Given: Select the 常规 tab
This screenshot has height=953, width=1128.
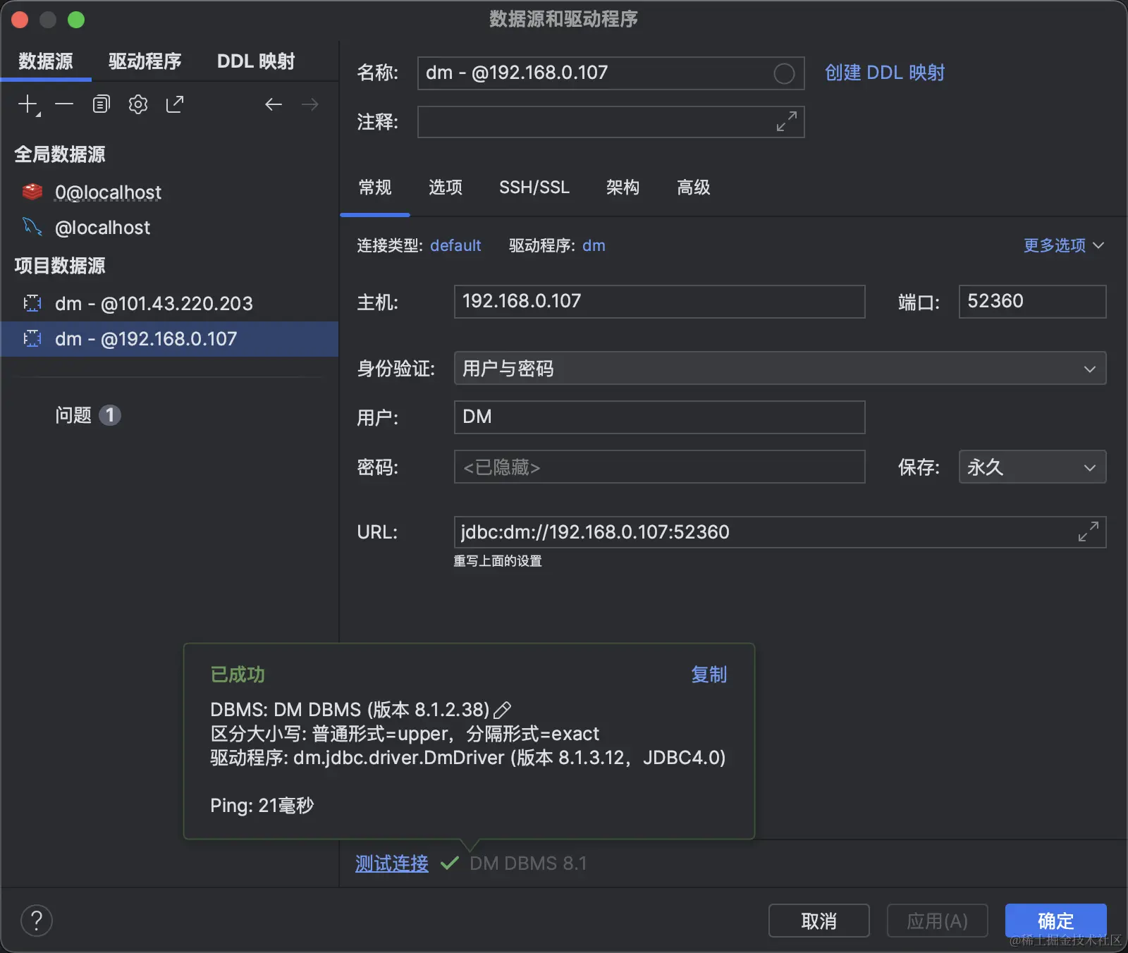Looking at the screenshot, I should point(375,187).
